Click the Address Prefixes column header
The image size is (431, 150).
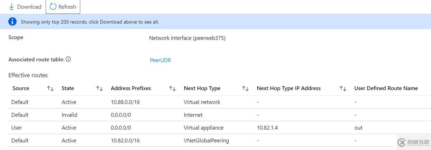[131, 88]
